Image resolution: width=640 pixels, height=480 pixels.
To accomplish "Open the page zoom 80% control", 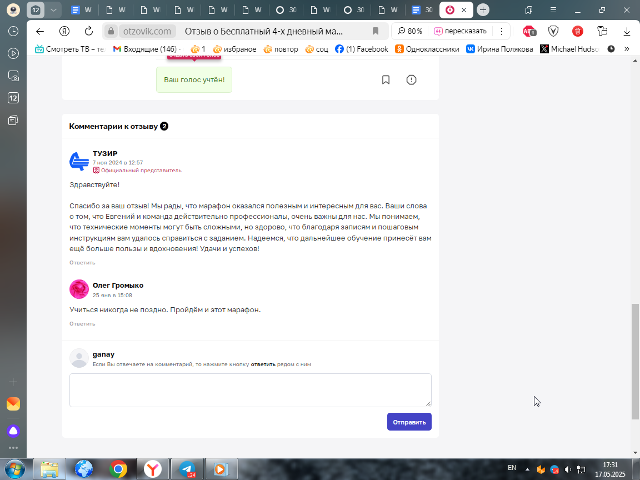I will (410, 31).
